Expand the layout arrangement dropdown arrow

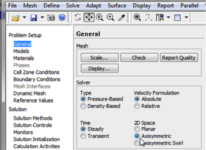point(168,17)
